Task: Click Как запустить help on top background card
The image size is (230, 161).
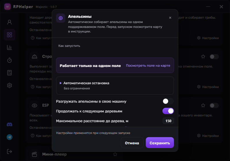Action: pyautogui.click(x=41, y=38)
